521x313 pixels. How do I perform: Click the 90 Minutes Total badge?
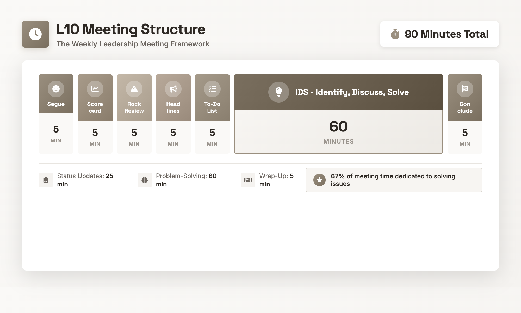point(439,34)
